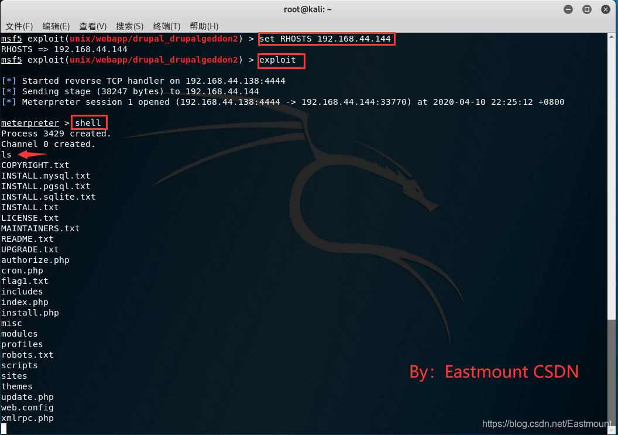Image resolution: width=618 pixels, height=435 pixels.
Task: Minimize the root@kali terminal window
Action: [568, 9]
